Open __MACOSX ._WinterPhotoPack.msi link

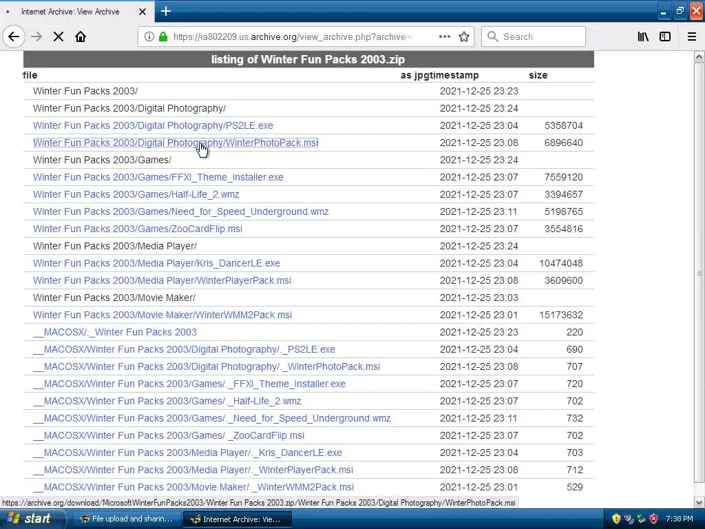[x=207, y=366]
